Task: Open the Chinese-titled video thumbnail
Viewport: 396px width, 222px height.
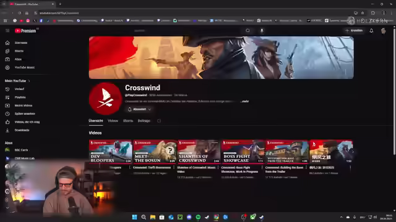Action: coord(331,152)
